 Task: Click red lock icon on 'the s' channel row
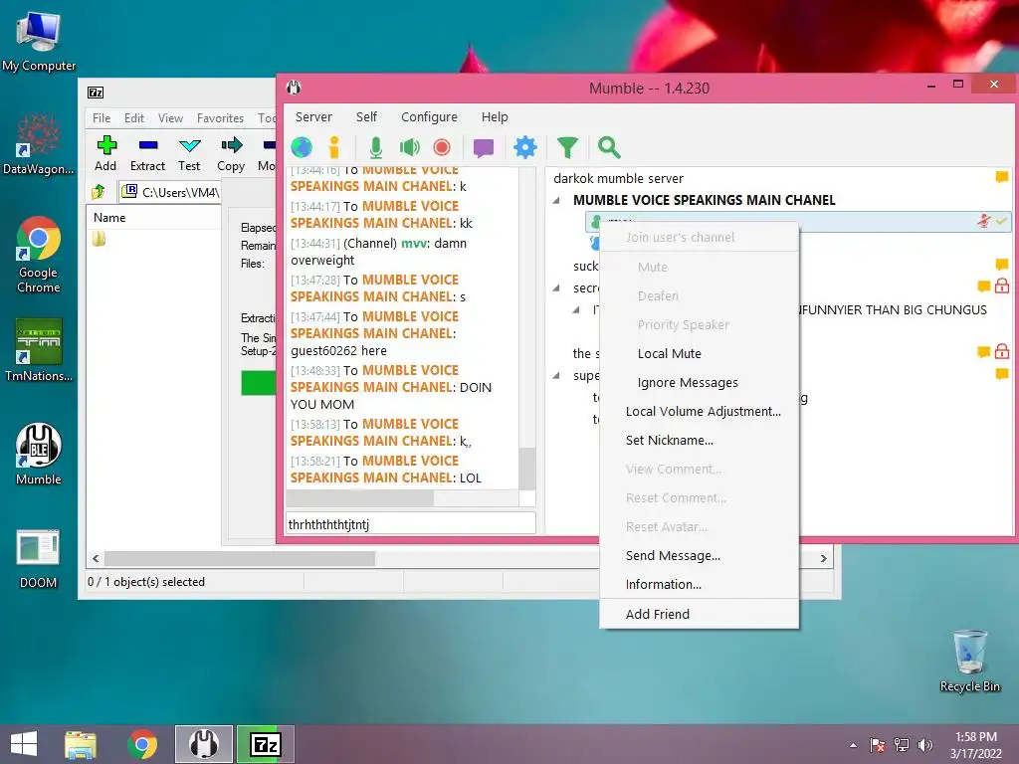tap(1001, 352)
